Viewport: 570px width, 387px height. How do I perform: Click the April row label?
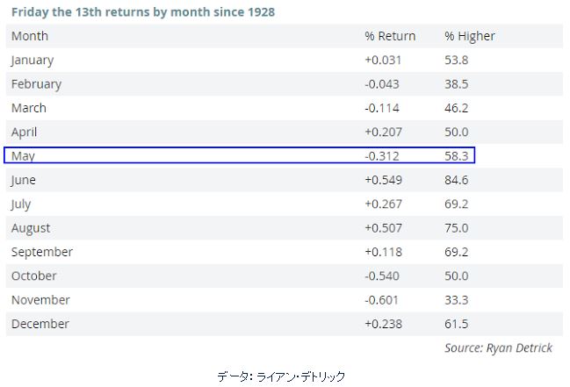(x=24, y=133)
